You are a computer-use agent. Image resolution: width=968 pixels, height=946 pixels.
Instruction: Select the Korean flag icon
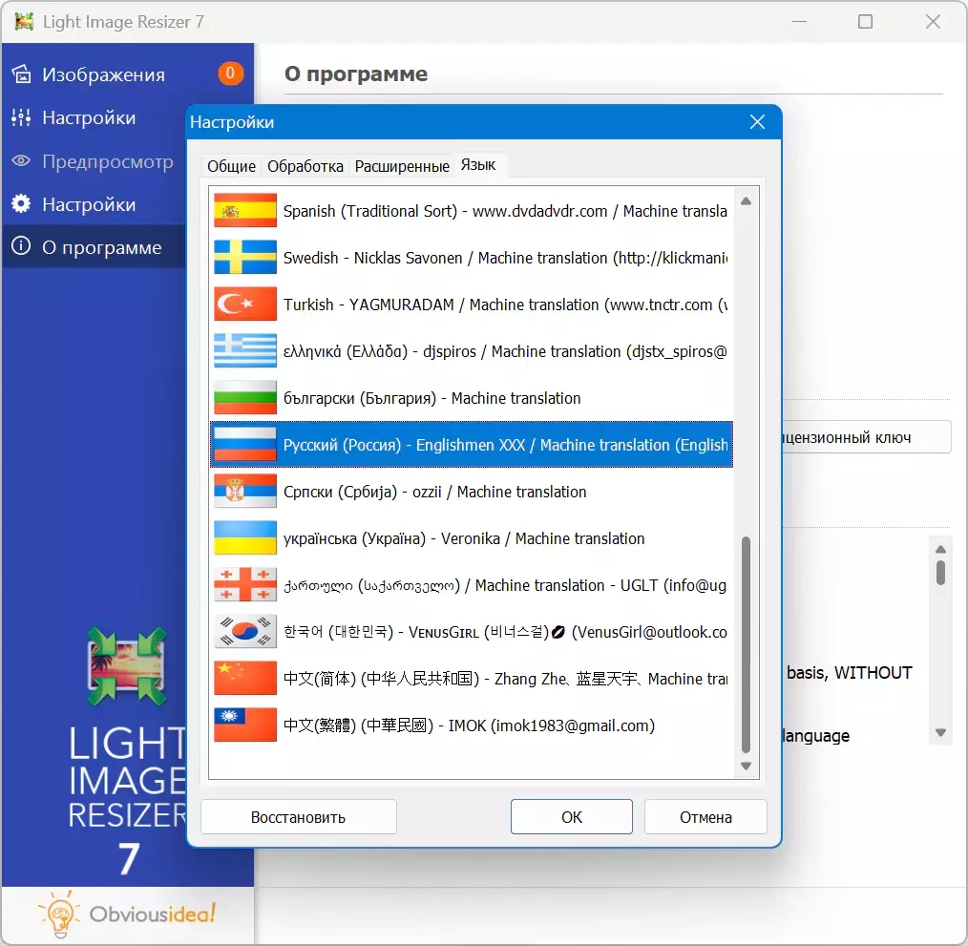point(245,632)
